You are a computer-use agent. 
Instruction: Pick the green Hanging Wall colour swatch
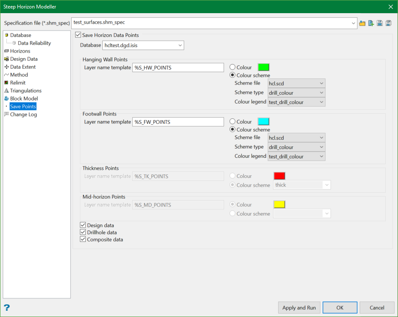click(263, 67)
